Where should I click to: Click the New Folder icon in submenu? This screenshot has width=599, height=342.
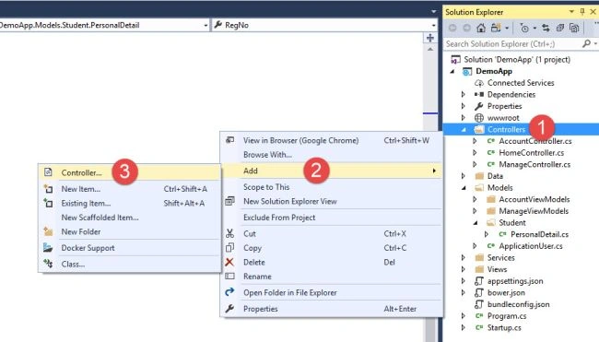48,231
